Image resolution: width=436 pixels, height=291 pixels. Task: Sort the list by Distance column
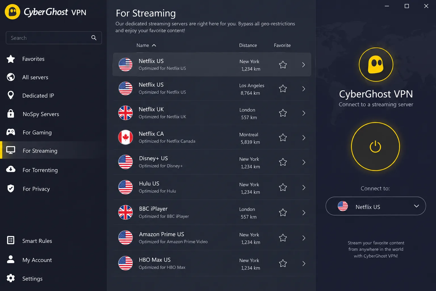pyautogui.click(x=248, y=45)
